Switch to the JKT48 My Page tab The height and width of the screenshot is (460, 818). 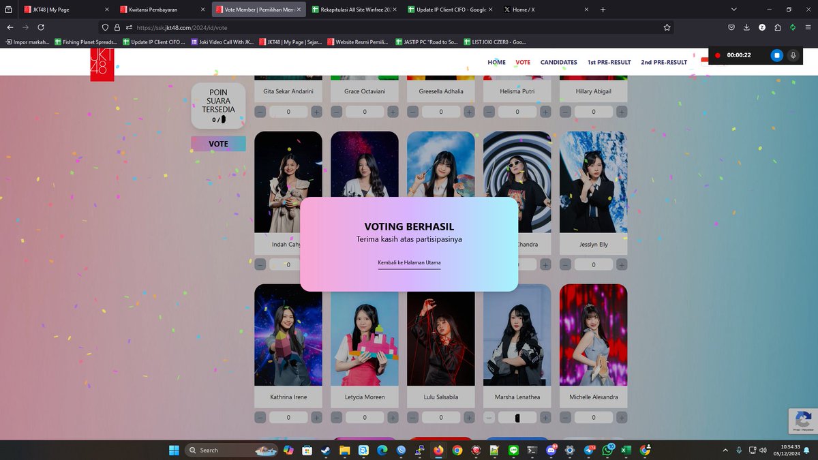point(67,10)
